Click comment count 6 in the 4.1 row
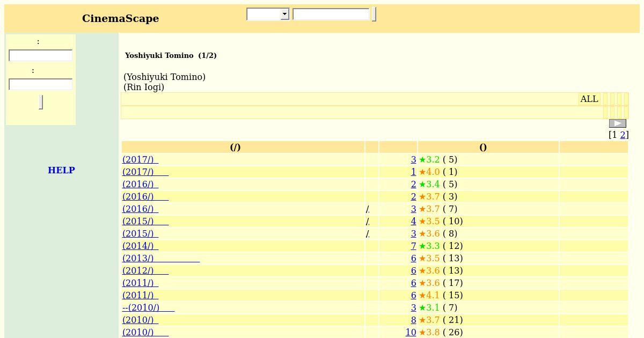This screenshot has height=338, width=644. tap(413, 295)
